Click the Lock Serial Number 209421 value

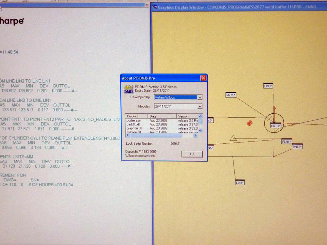pos(175,143)
